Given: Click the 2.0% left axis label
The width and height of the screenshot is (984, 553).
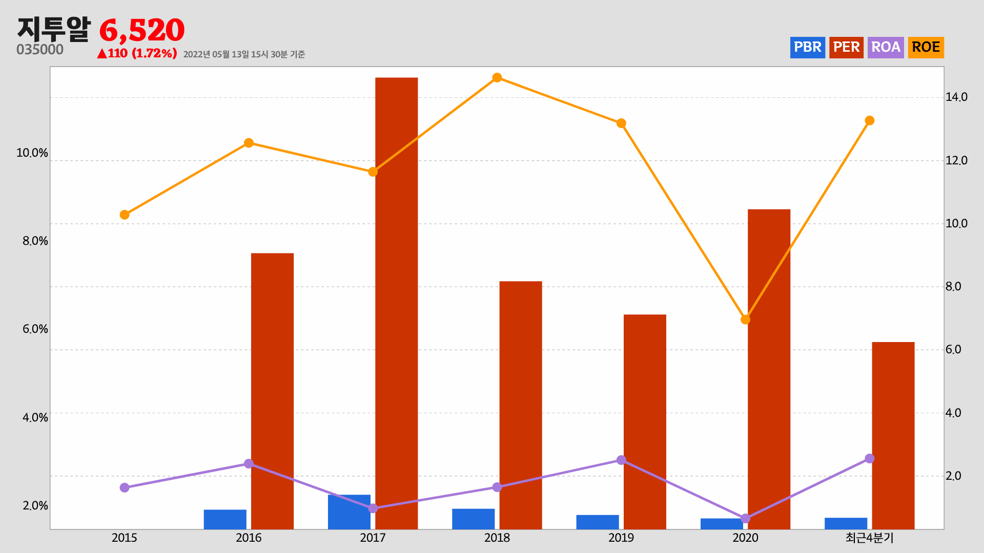Looking at the screenshot, I should click(35, 506).
